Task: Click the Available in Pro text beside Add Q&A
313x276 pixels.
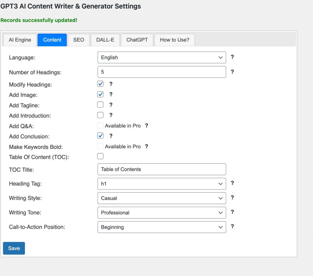Action: tap(123, 126)
